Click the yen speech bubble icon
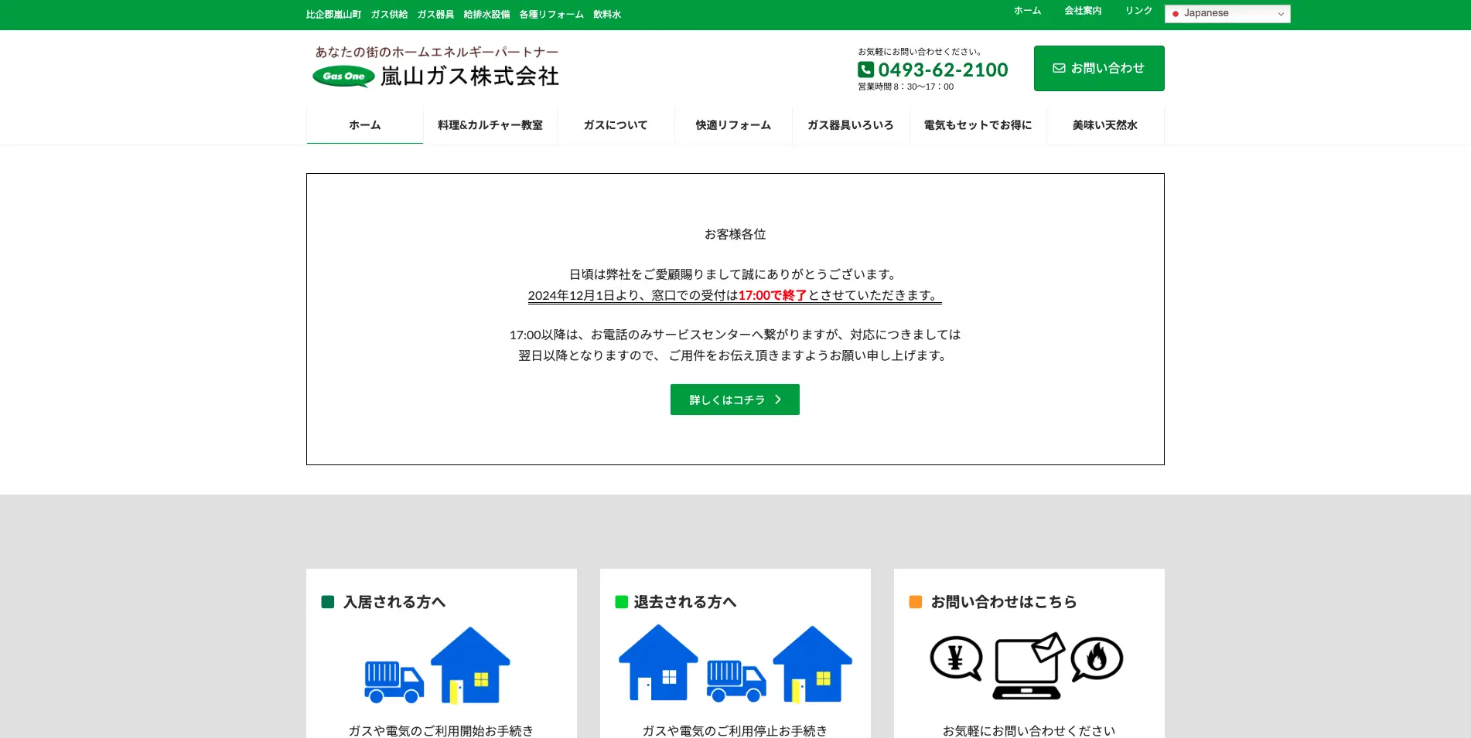The height and width of the screenshot is (738, 1471). pyautogui.click(x=956, y=658)
